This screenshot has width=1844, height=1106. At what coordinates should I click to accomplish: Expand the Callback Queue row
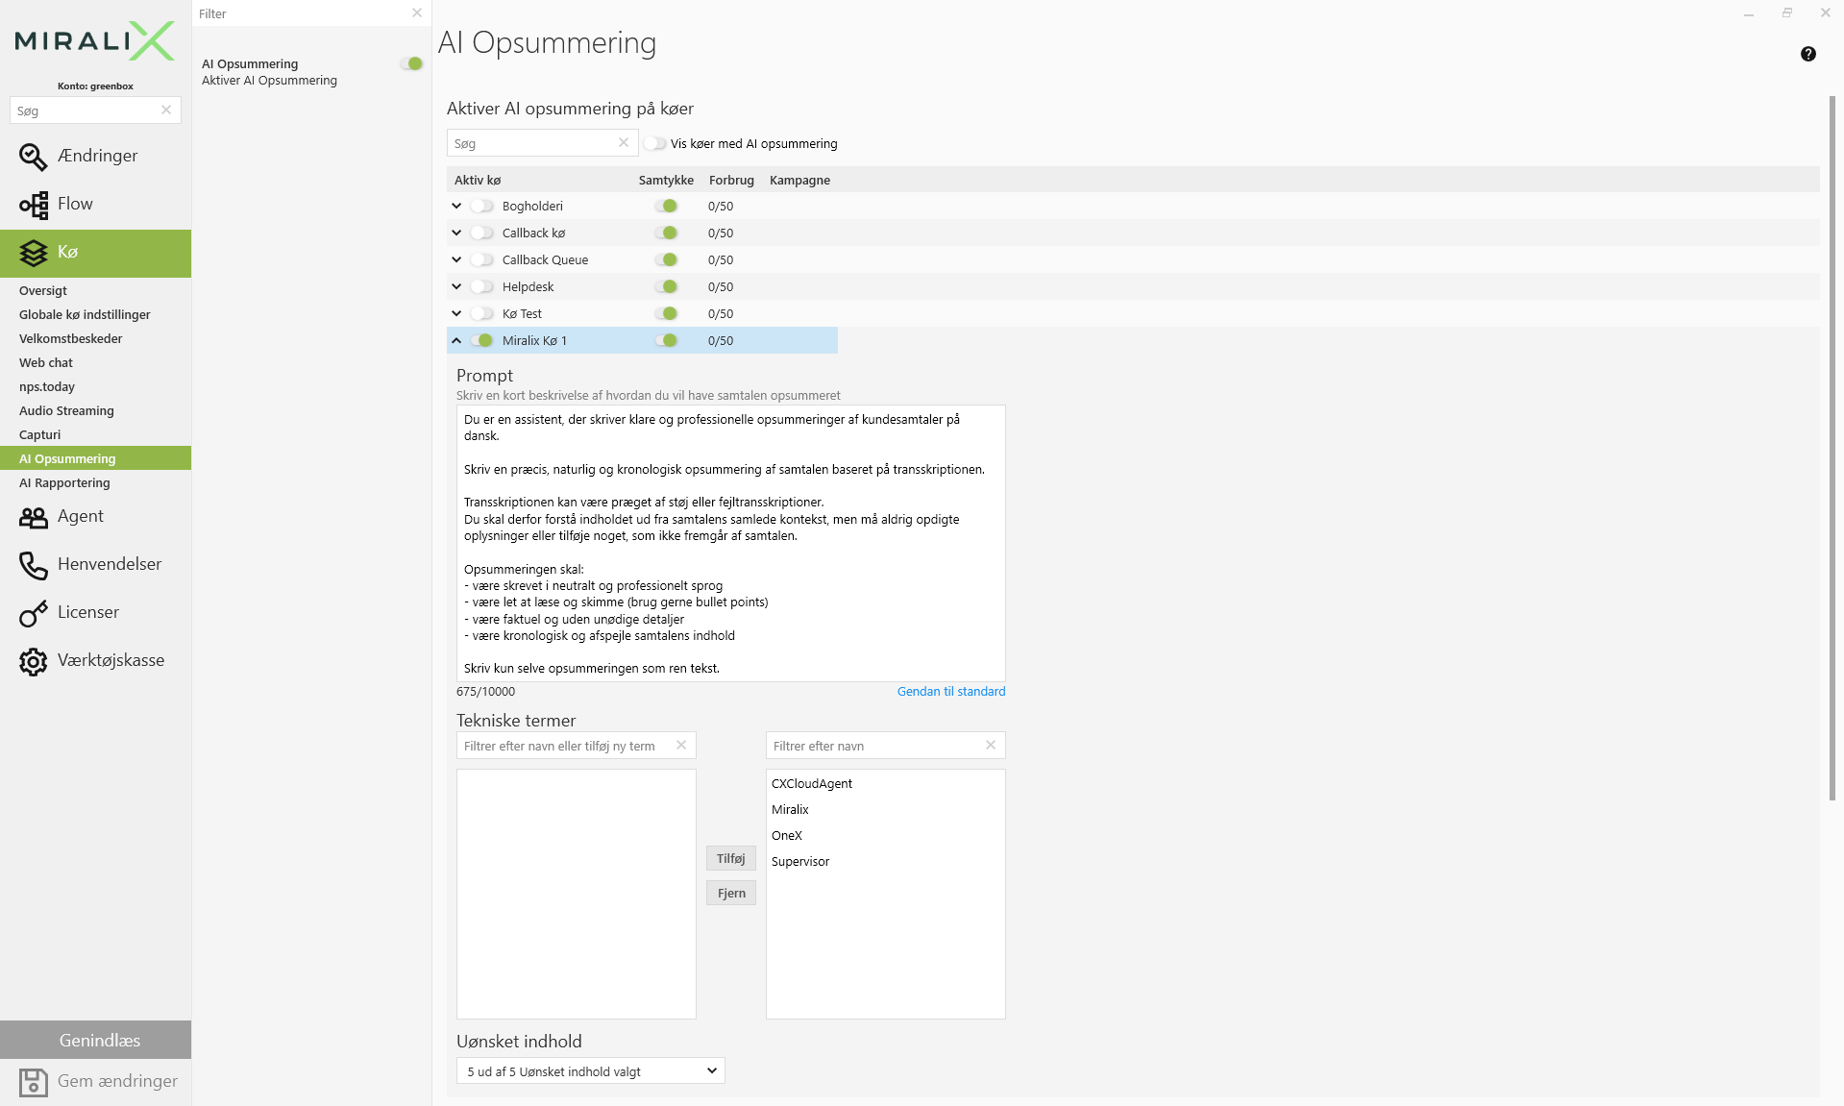click(x=456, y=259)
